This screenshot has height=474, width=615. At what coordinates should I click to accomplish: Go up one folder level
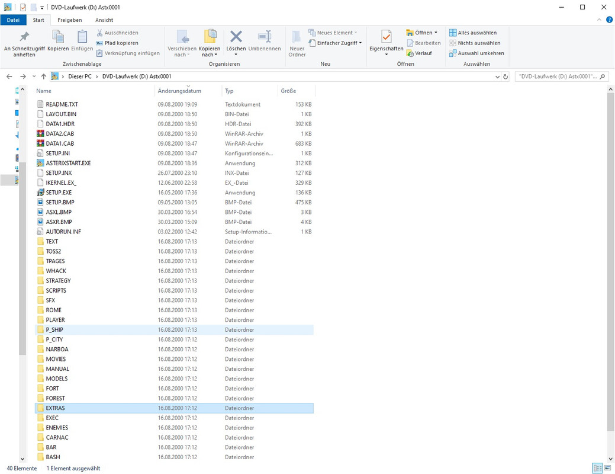click(x=44, y=76)
